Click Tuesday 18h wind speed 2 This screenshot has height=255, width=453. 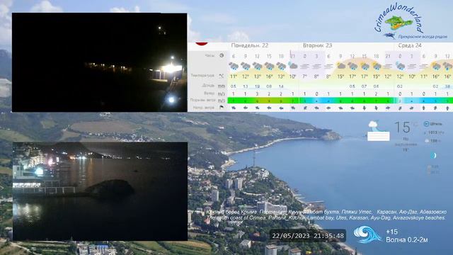click(376, 93)
